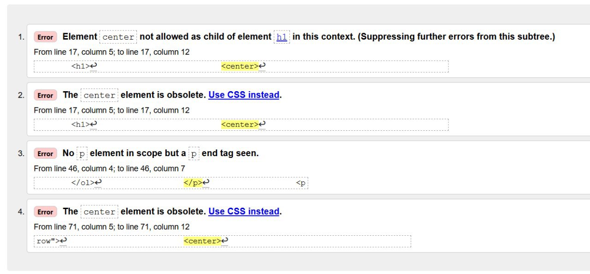Select the center code label in error 1
The width and height of the screenshot is (590, 274).
(x=118, y=37)
